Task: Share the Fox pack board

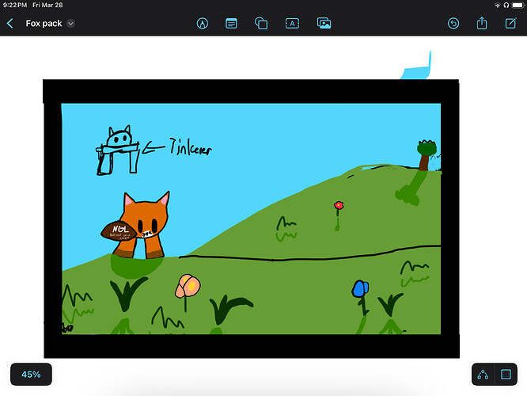Action: [x=482, y=24]
